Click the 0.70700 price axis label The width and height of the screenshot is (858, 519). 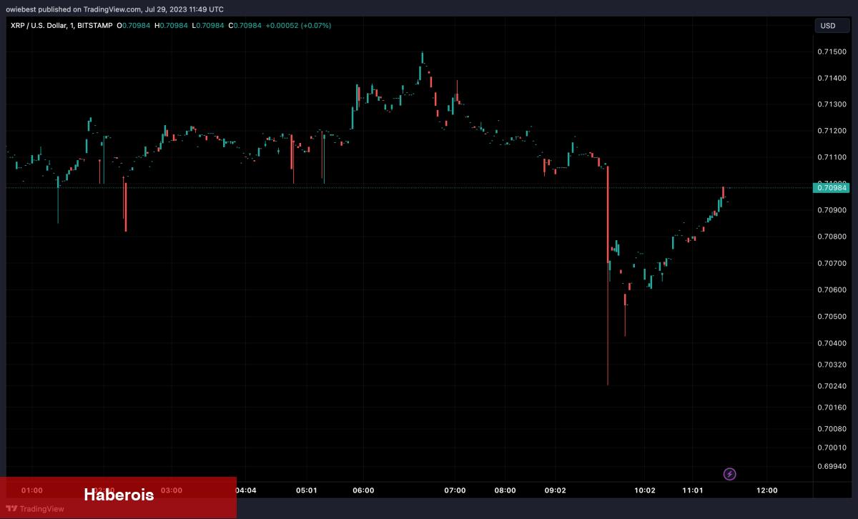[832, 263]
